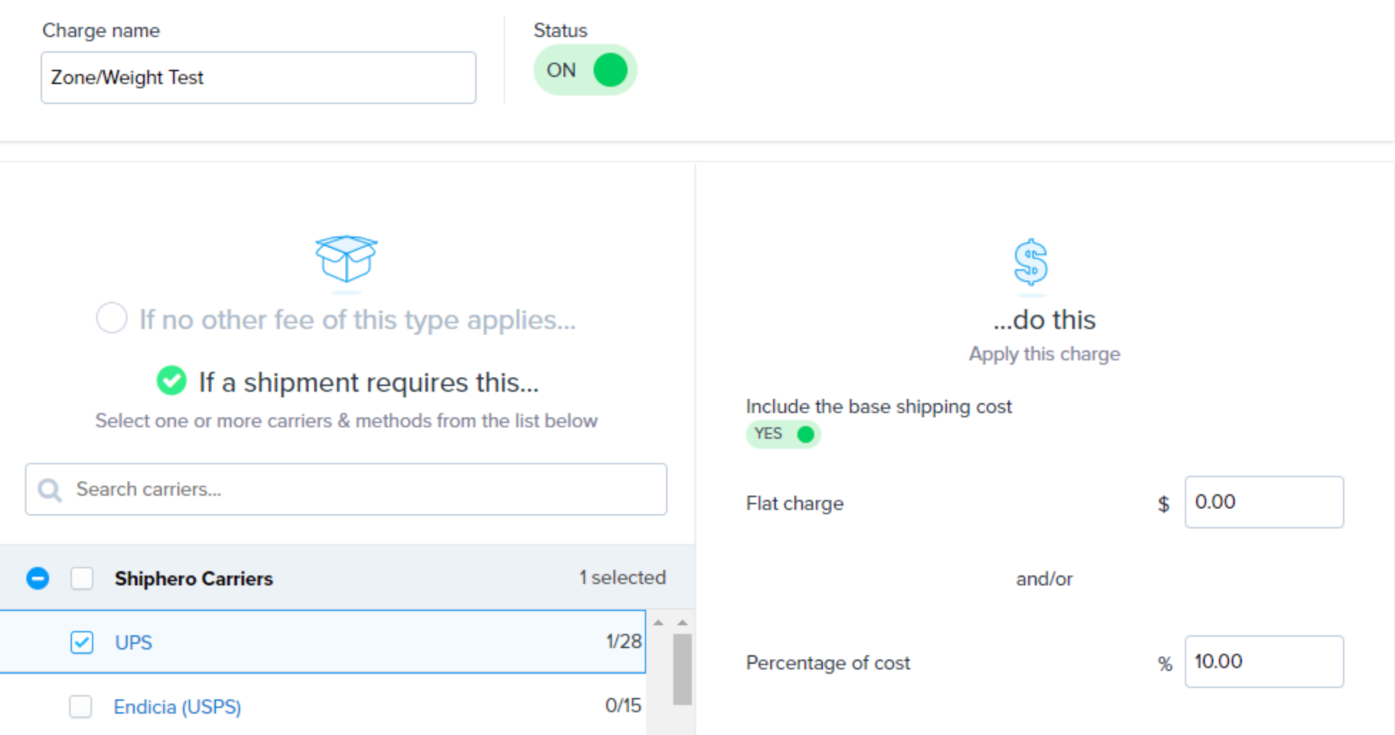Uncheck the UPS carrier checkbox
1395x735 pixels.
tap(82, 642)
